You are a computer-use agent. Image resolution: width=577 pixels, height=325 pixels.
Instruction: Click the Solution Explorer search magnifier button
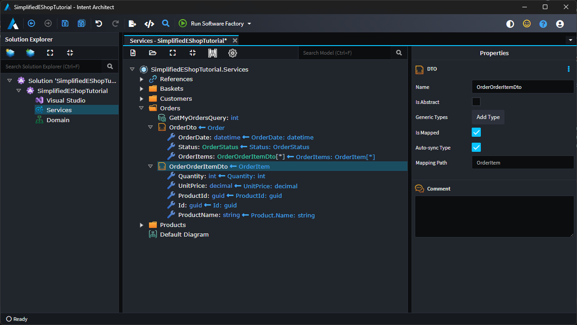(x=110, y=67)
